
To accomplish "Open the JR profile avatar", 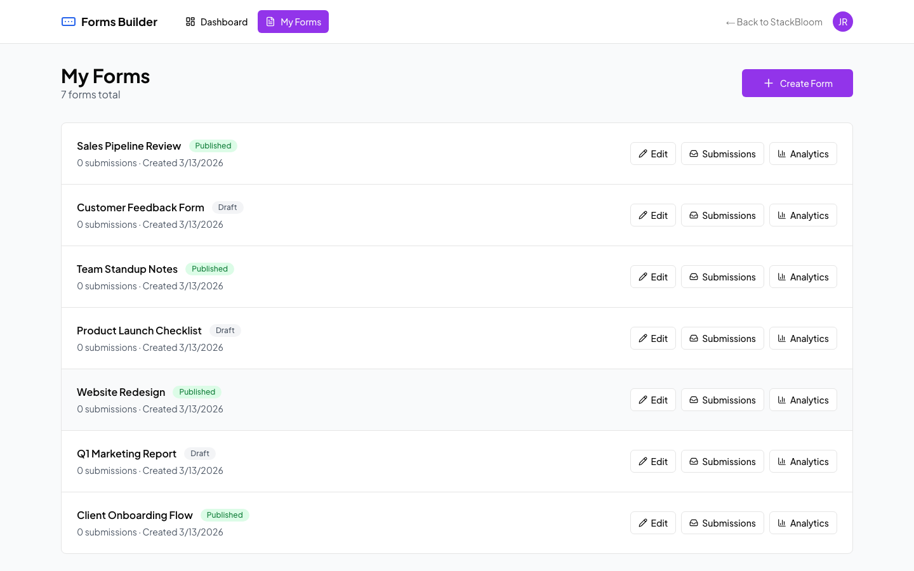I will (843, 21).
